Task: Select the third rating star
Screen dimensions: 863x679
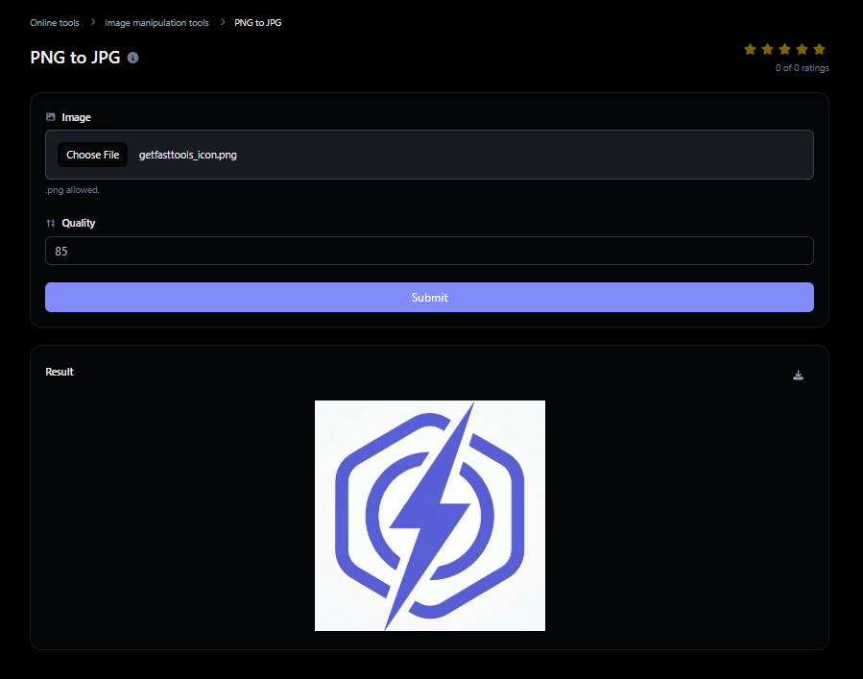Action: click(784, 48)
